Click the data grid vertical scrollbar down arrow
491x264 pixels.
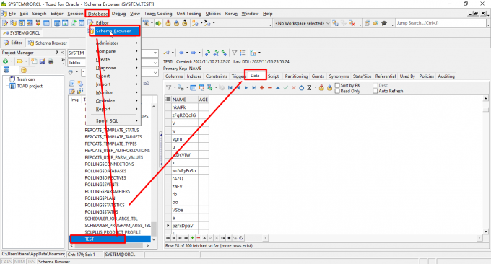[x=486, y=232]
